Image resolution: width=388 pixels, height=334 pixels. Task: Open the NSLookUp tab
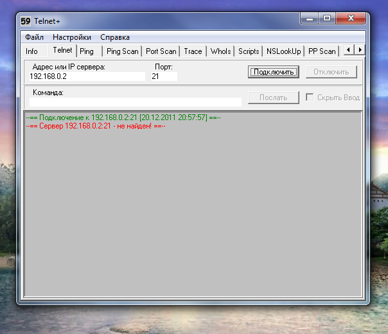[x=283, y=51]
